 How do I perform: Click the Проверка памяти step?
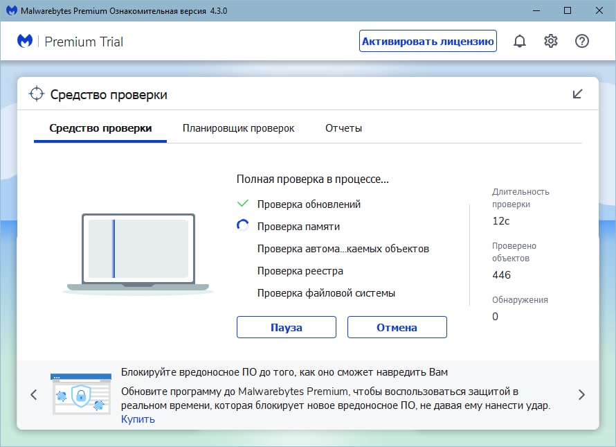point(298,227)
